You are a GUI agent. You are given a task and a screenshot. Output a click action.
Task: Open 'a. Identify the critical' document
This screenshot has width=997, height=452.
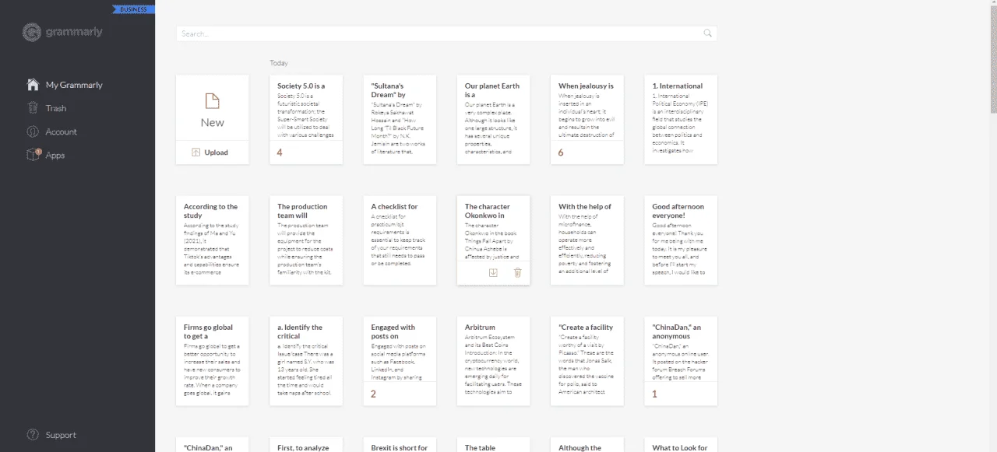click(306, 361)
